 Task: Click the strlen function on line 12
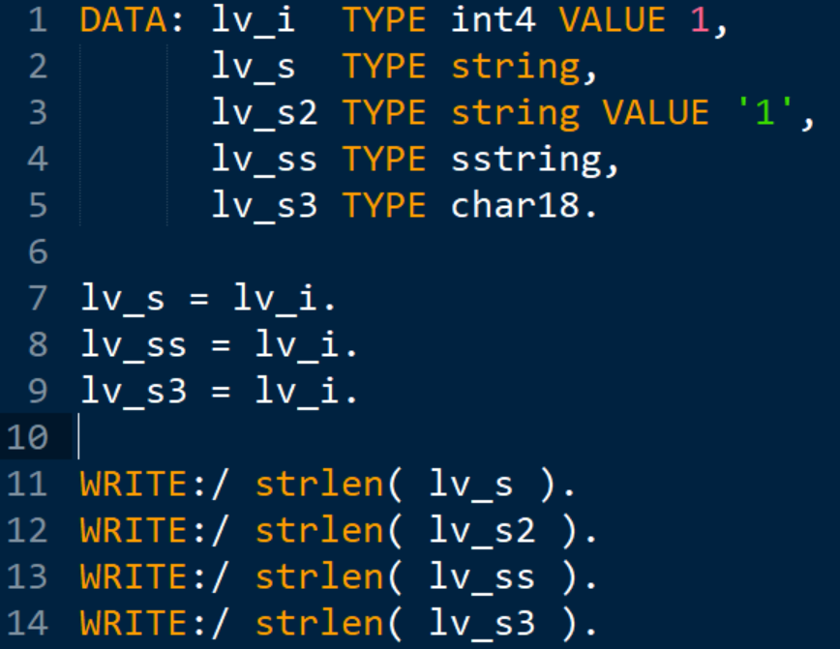tap(319, 531)
